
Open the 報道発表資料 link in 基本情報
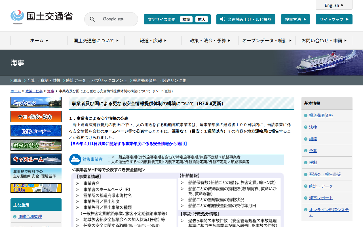pyautogui.click(x=321, y=115)
